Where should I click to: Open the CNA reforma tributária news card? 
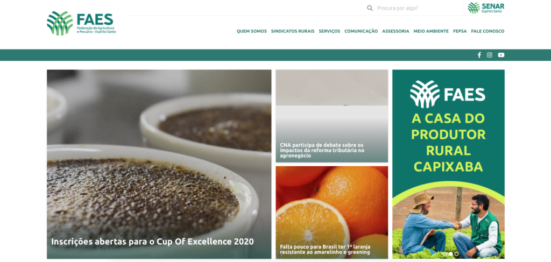331,116
